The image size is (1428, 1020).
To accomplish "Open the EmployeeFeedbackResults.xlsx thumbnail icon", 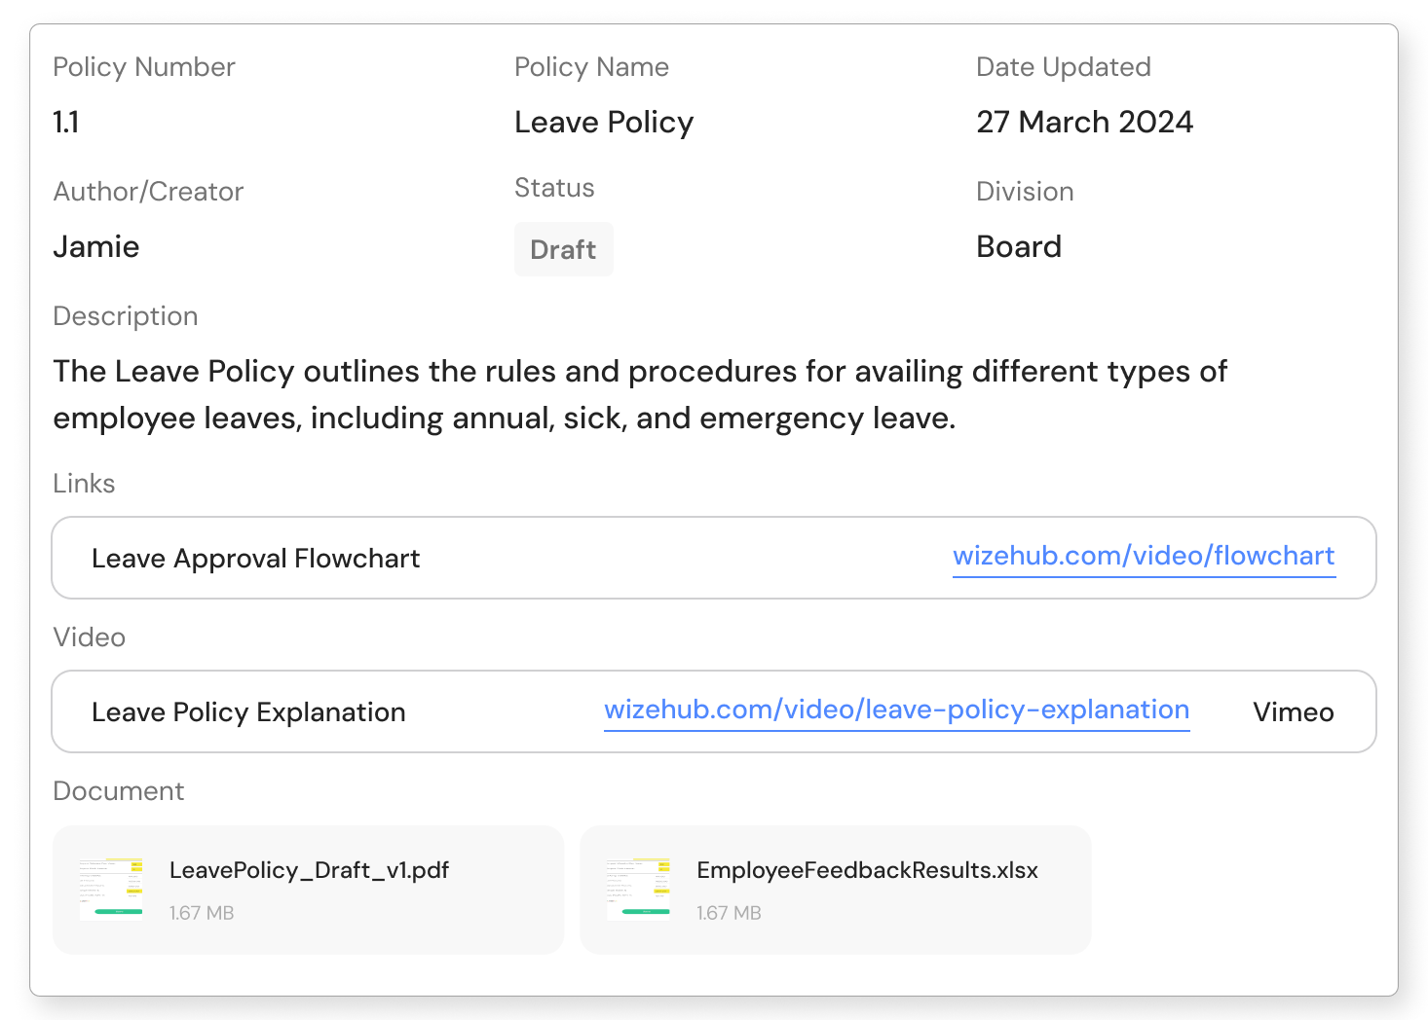I will (x=638, y=889).
